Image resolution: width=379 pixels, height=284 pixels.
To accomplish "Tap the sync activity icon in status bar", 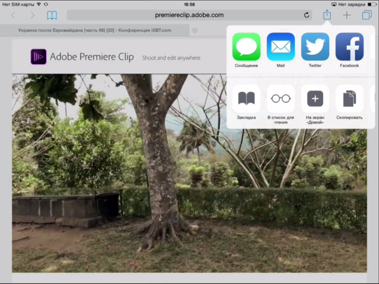I will pos(46,4).
